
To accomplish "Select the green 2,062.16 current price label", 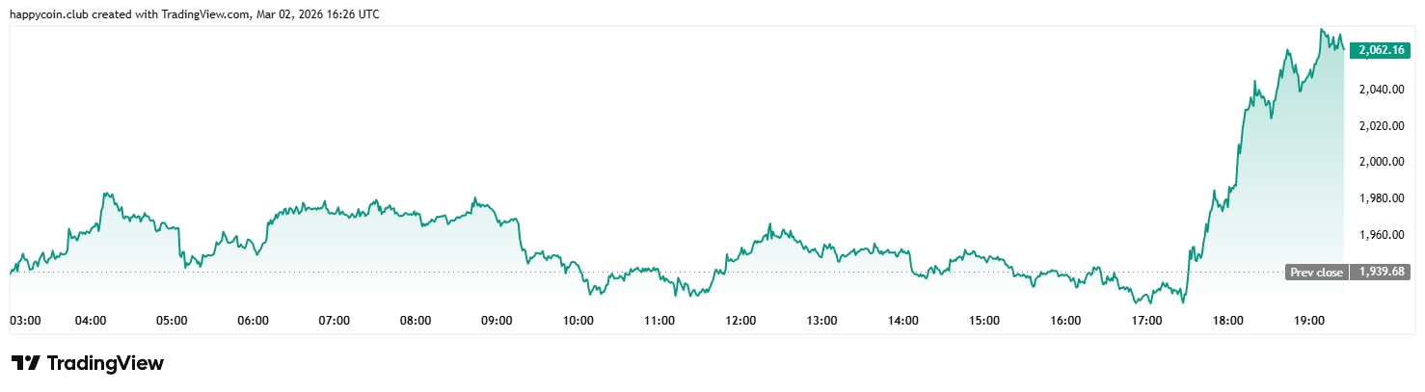I will coord(1381,49).
